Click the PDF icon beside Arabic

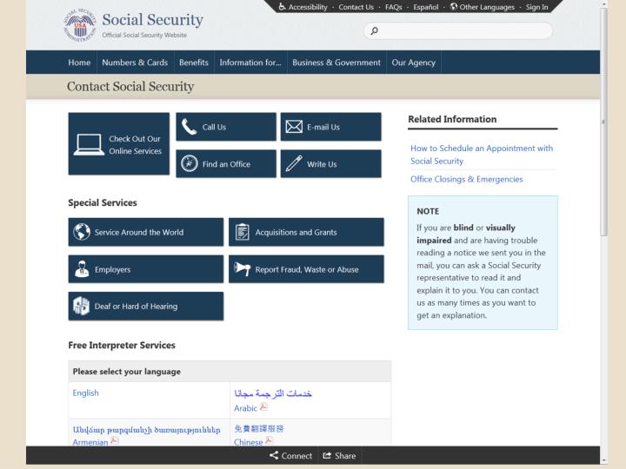click(x=263, y=406)
